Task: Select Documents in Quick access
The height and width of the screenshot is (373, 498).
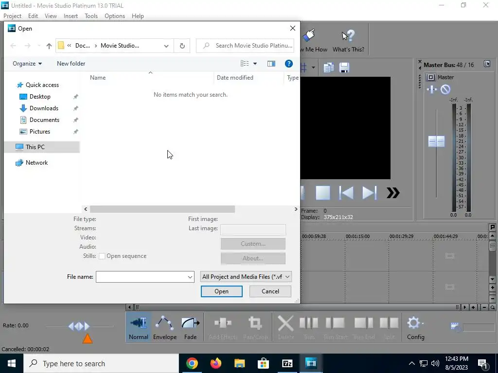Action: (x=44, y=120)
